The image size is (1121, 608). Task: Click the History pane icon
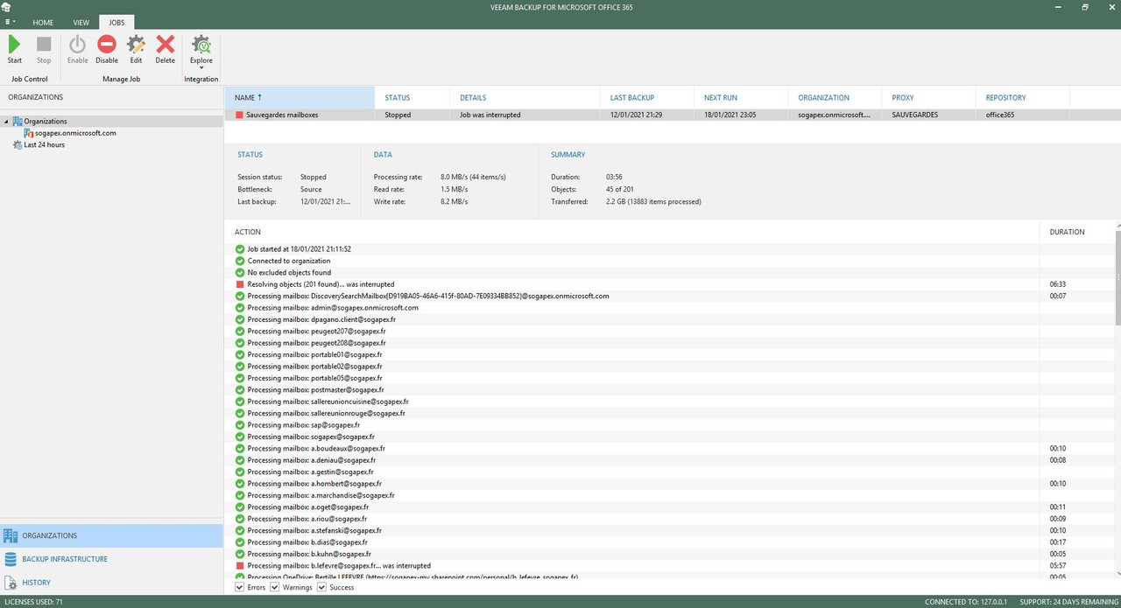pos(11,583)
